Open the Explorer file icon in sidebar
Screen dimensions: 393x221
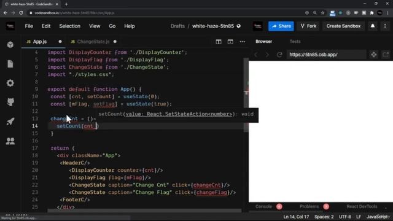click(10, 64)
